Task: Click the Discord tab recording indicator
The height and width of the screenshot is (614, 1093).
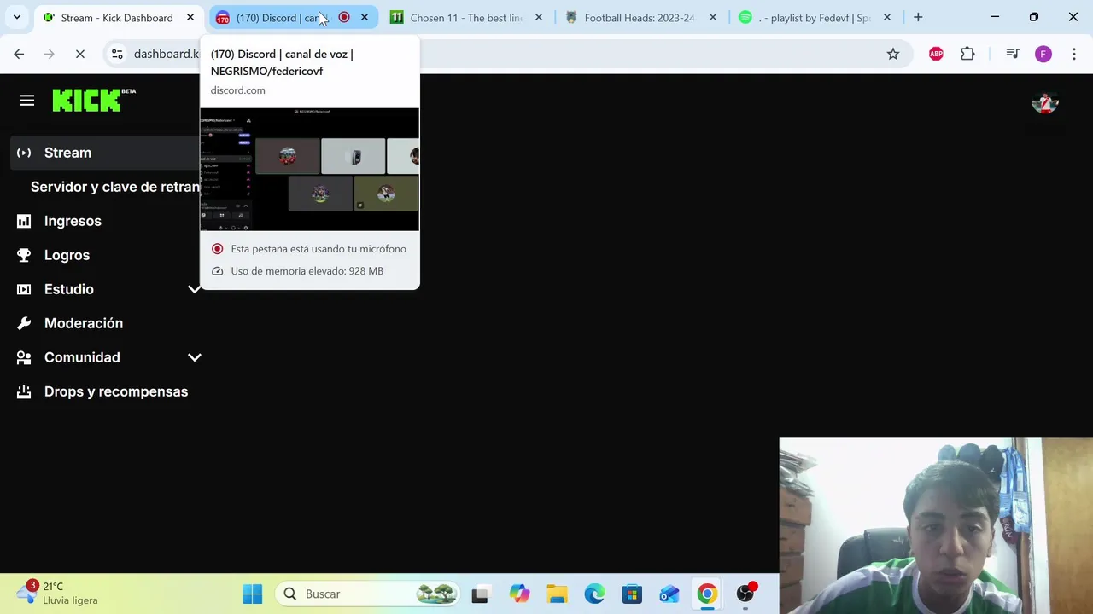Action: tap(344, 17)
